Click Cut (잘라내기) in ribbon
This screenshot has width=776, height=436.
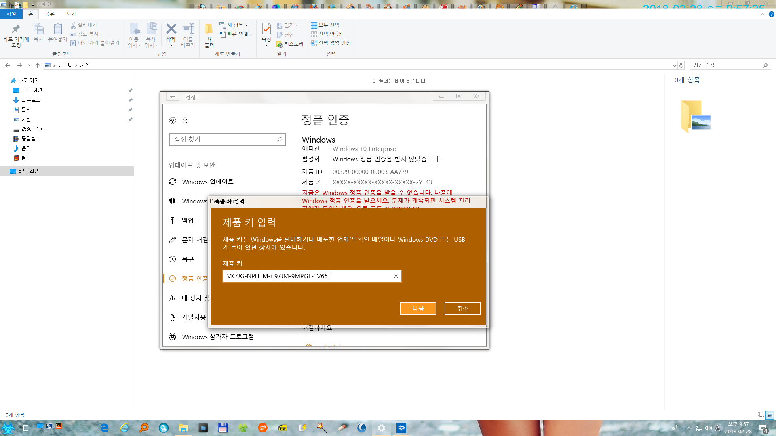(84, 25)
